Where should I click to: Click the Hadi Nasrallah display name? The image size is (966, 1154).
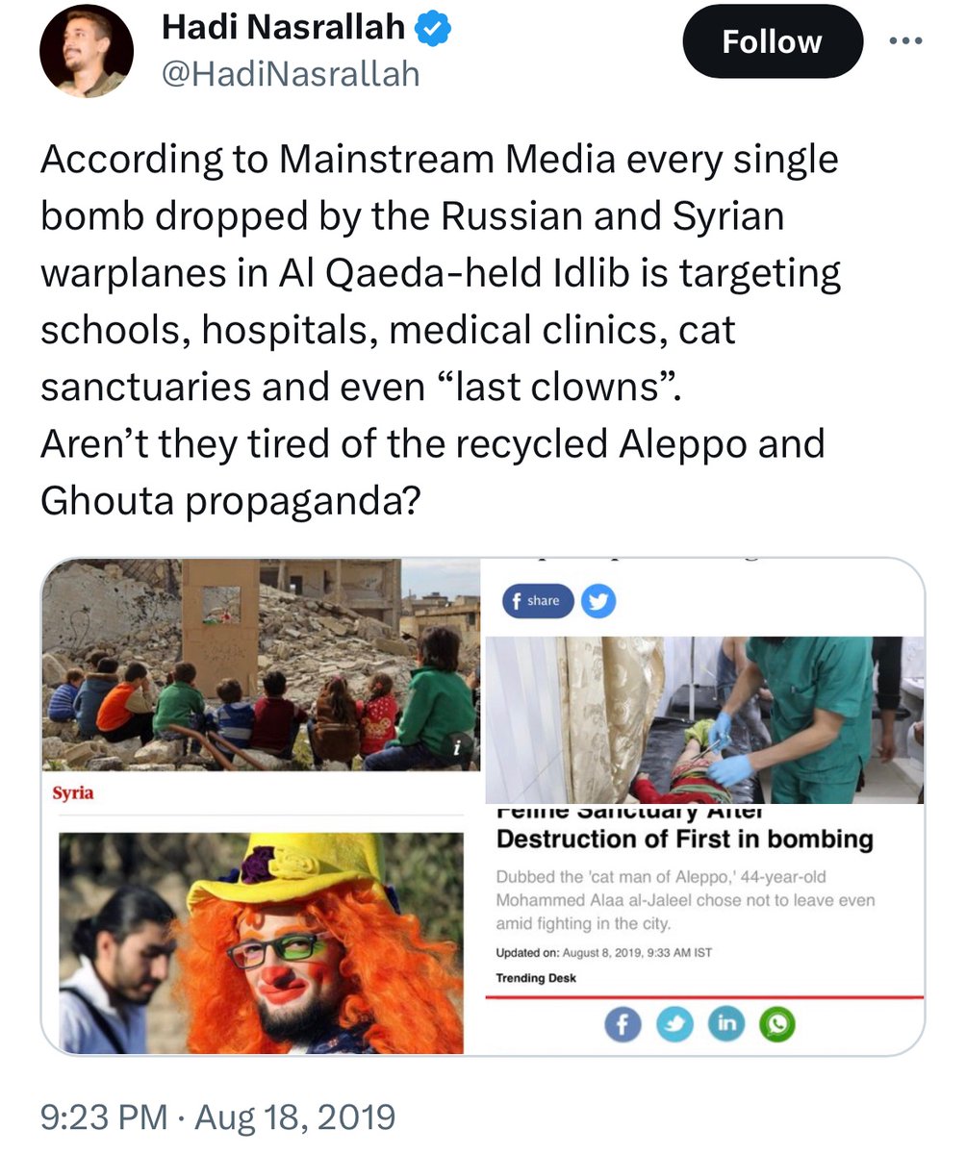point(284,28)
